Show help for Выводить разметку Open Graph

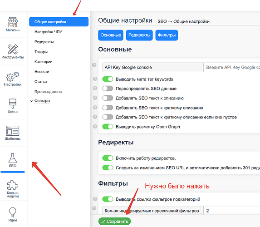(x=95, y=127)
